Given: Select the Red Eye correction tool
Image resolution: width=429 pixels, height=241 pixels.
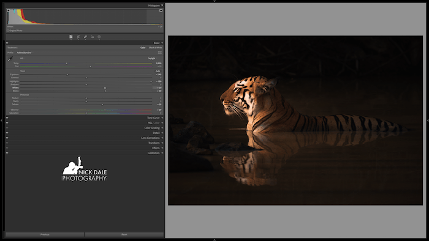Looking at the screenshot, I should 93,37.
